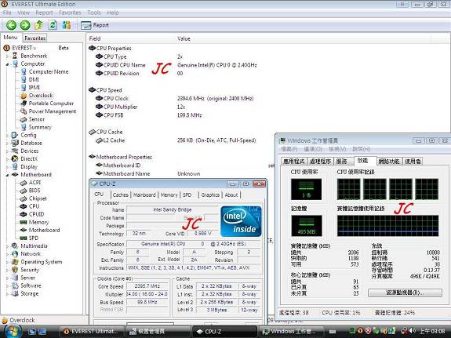This screenshot has width=451, height=338.
Task: Expand the Database tree node
Action: point(7,143)
